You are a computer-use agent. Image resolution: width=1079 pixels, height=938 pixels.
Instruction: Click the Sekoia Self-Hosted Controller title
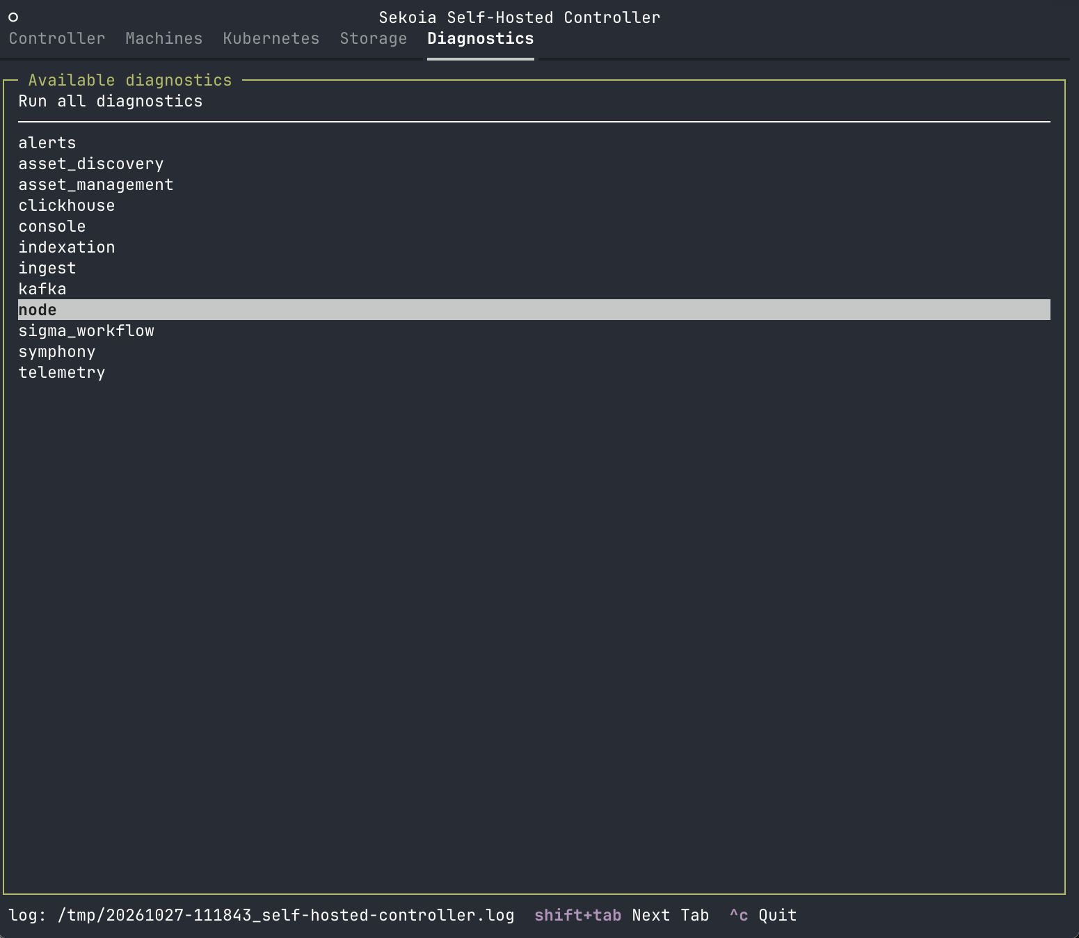tap(520, 17)
